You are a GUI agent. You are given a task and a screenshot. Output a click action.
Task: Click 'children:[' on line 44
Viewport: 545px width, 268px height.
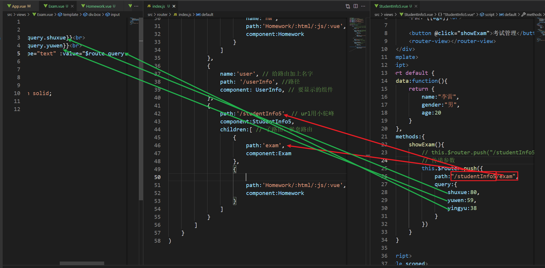click(236, 130)
